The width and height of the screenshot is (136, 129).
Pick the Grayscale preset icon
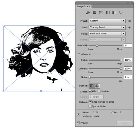click(108, 13)
